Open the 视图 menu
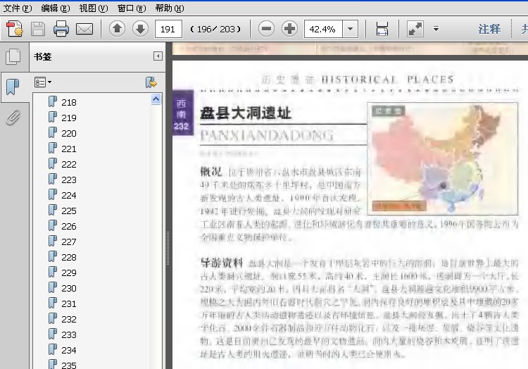Image resolution: width=528 pixels, height=369 pixels. [x=94, y=8]
